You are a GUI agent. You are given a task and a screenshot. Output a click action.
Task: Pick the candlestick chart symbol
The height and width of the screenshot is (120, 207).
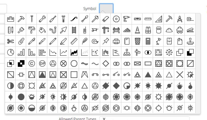(106, 52)
